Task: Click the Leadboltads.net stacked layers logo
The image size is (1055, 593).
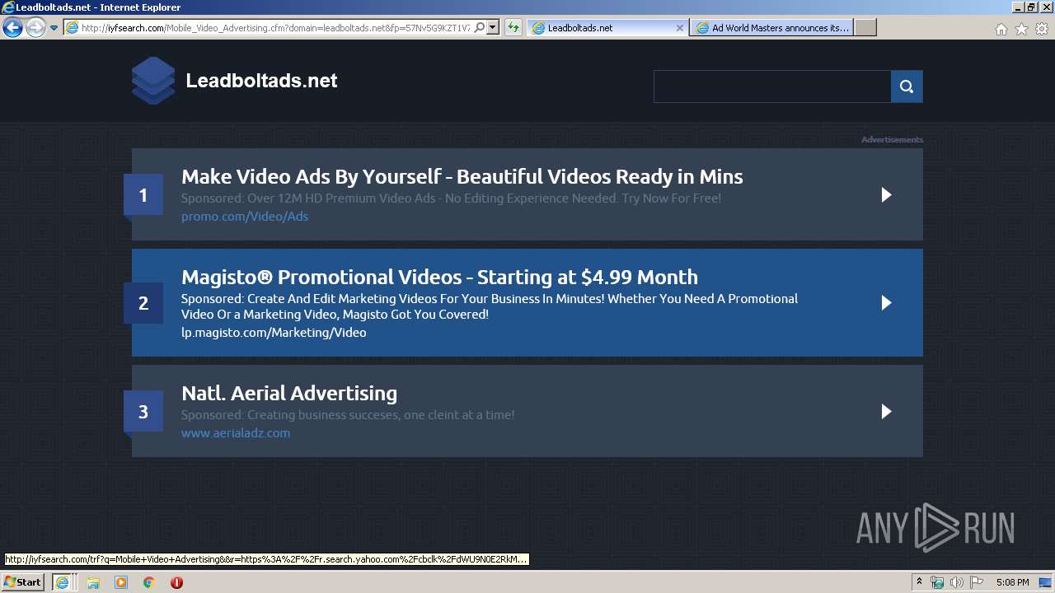Action: point(153,81)
